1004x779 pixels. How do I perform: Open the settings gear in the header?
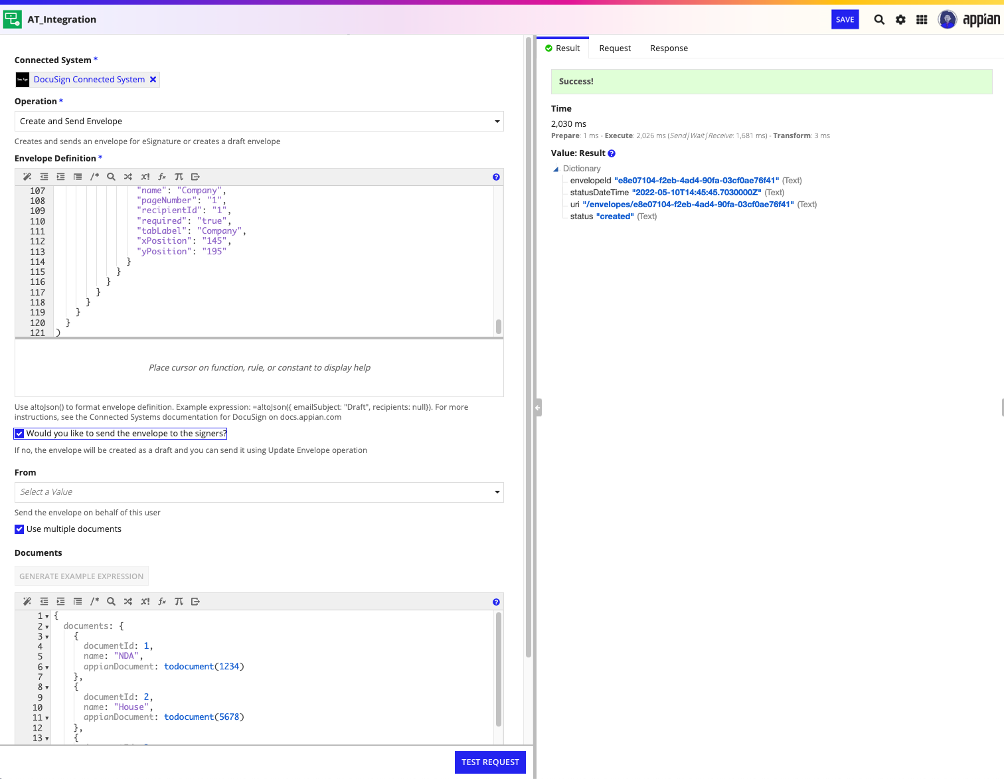coord(900,20)
